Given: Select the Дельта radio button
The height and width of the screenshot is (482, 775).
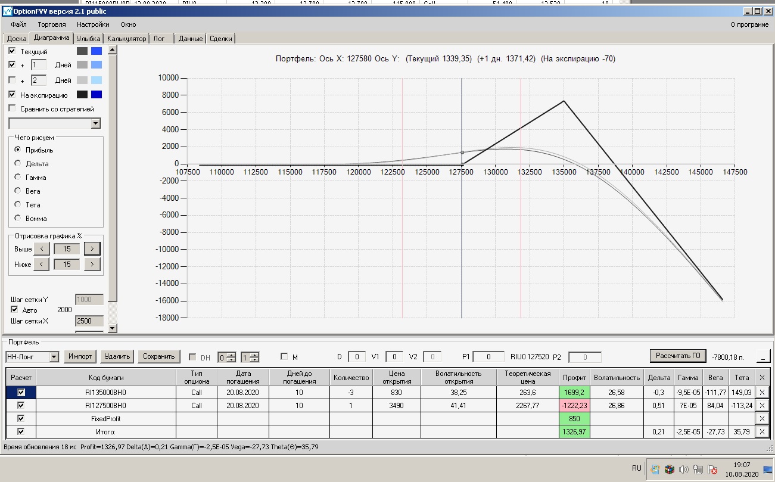Looking at the screenshot, I should [18, 163].
